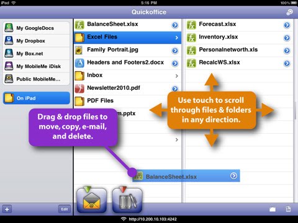Expand the Inbox folder chevron
298x223 pixels.
coord(177,76)
